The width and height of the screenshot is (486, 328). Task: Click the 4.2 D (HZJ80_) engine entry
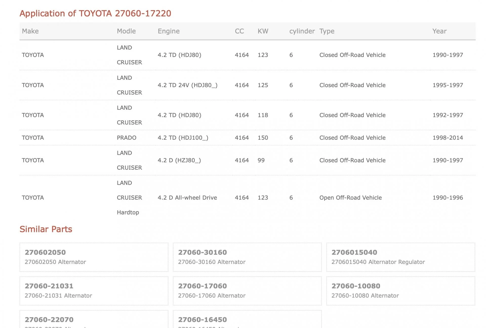pyautogui.click(x=179, y=160)
